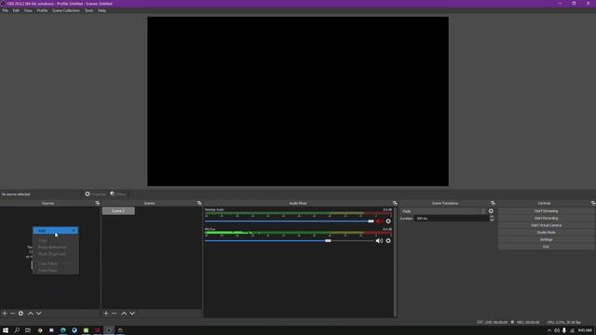Move source down in Sources toolbar

pyautogui.click(x=39, y=314)
